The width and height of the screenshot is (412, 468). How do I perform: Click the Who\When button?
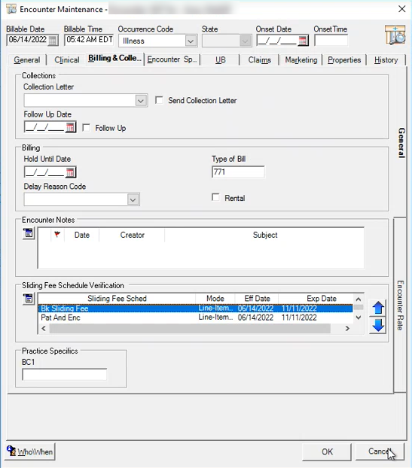30,451
